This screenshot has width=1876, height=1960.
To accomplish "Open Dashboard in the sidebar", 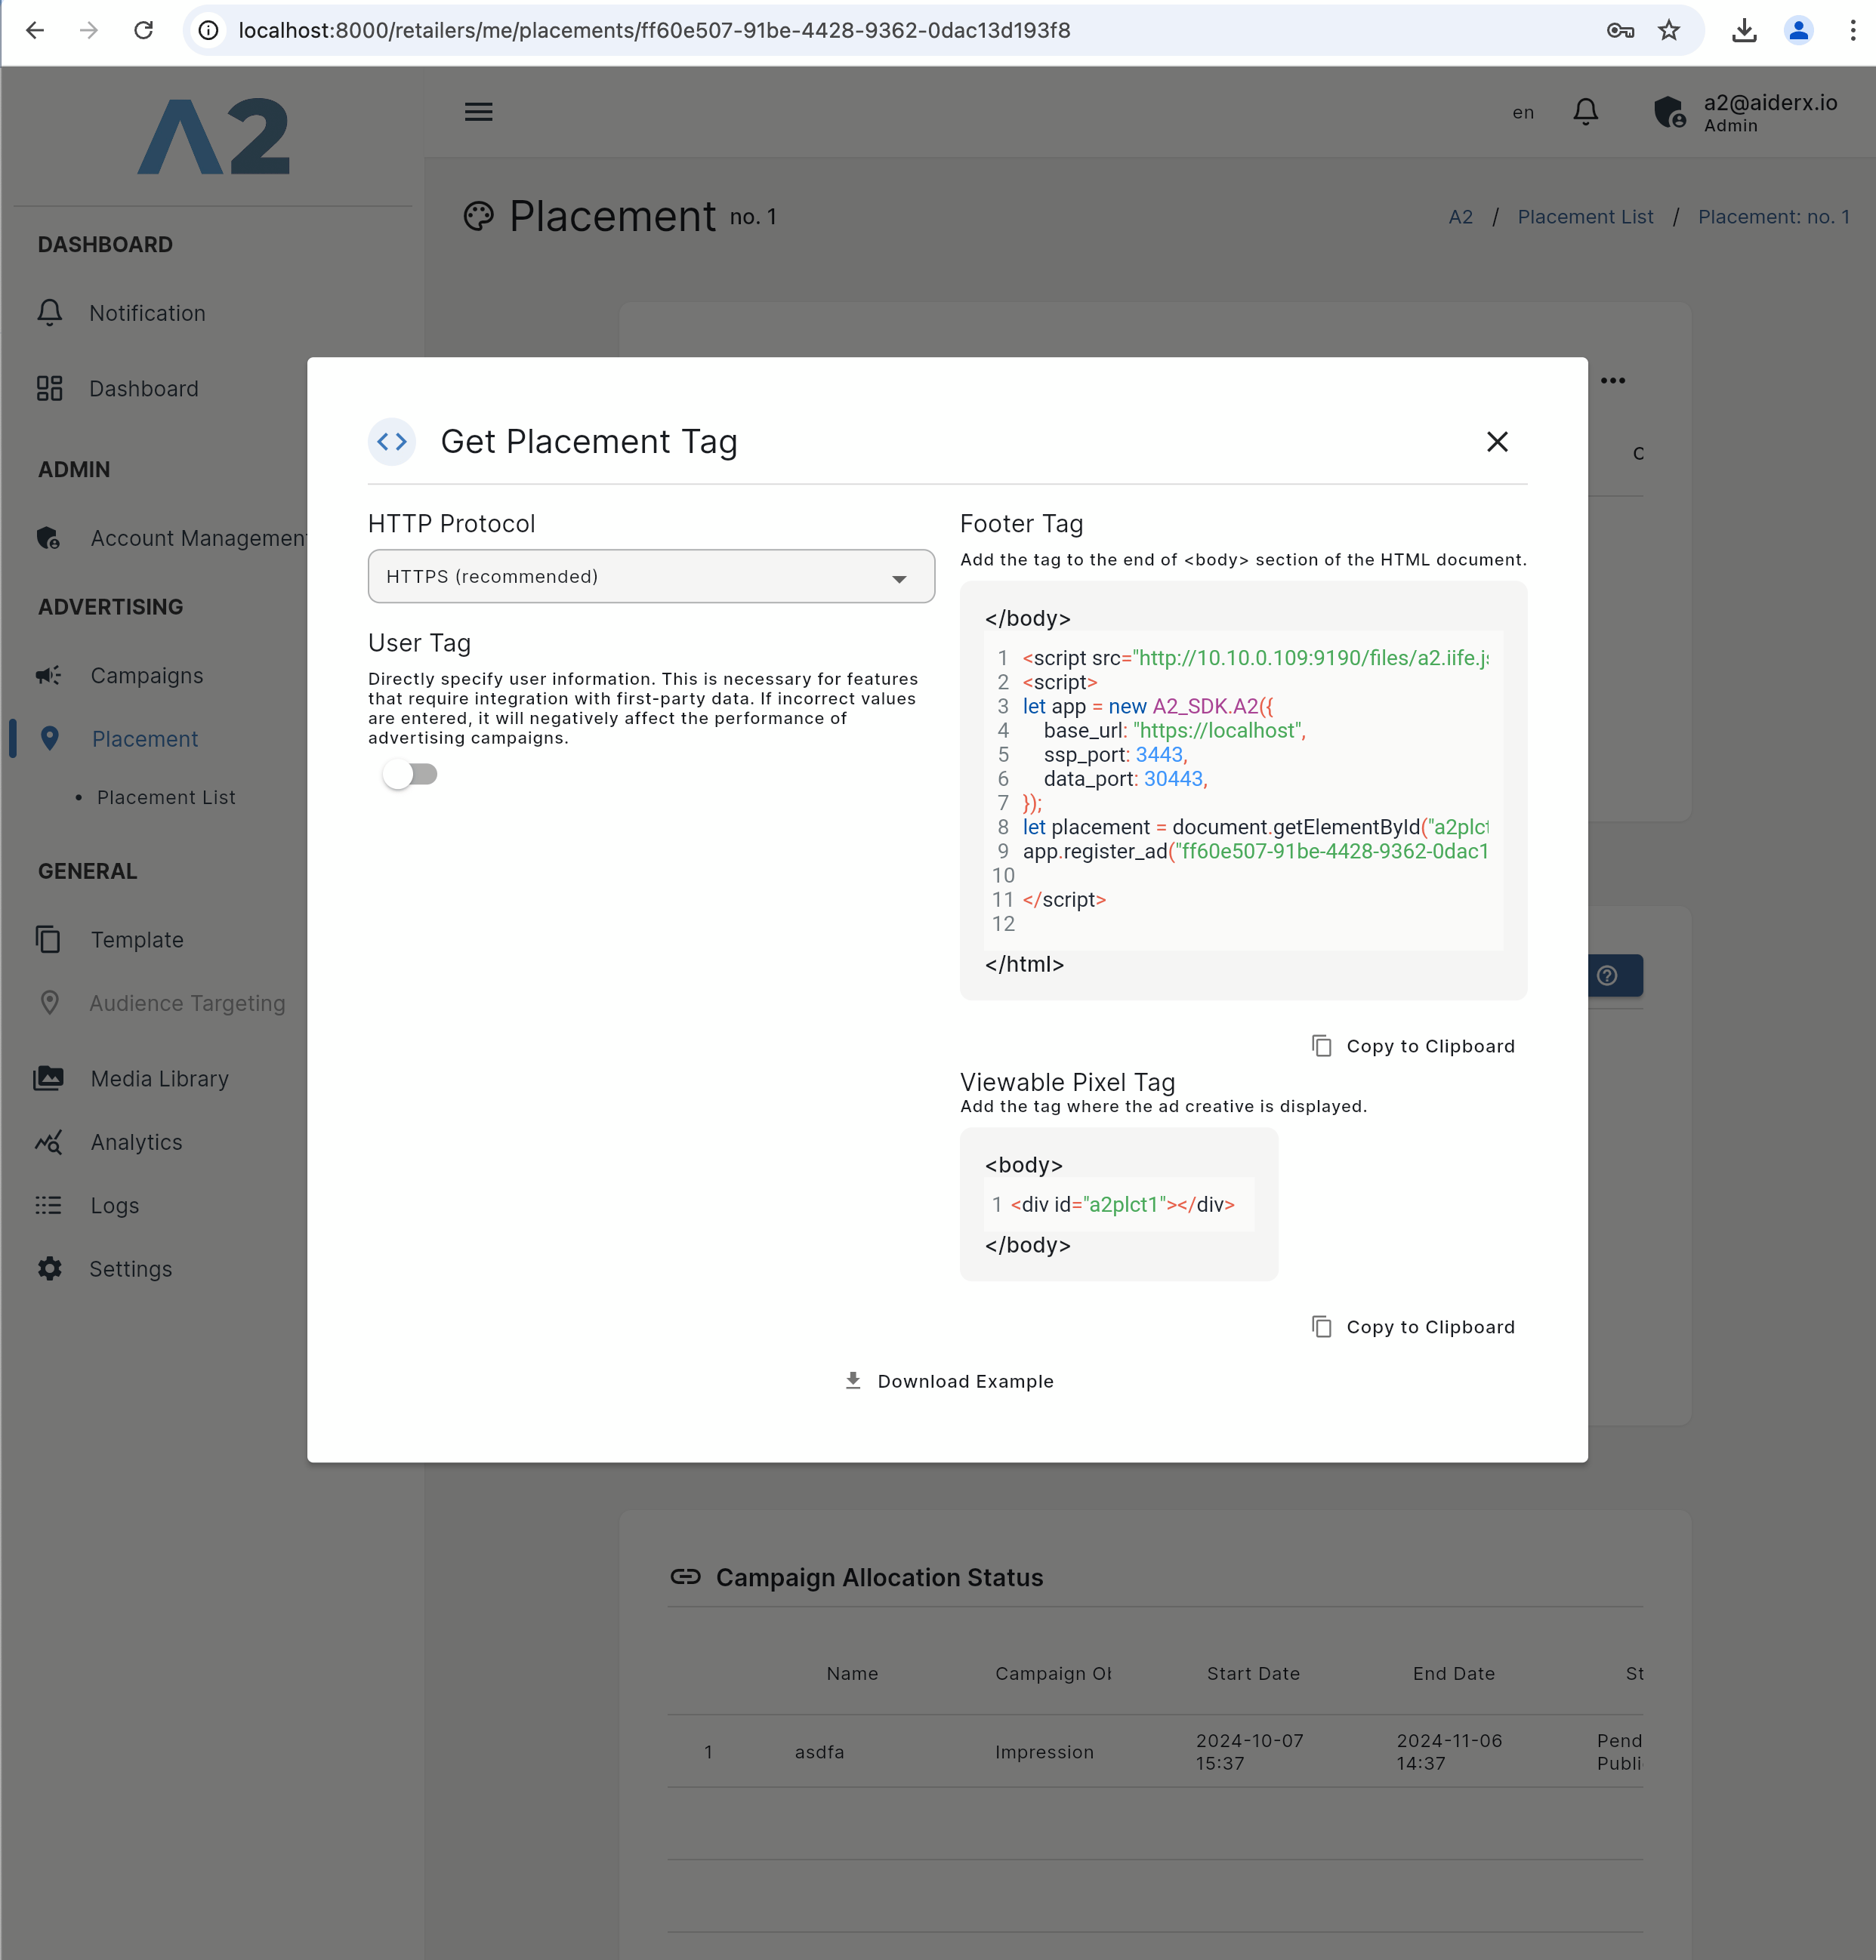I will coord(144,389).
